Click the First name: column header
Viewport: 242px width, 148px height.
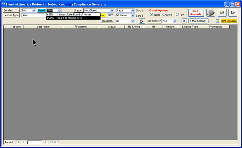(81, 27)
